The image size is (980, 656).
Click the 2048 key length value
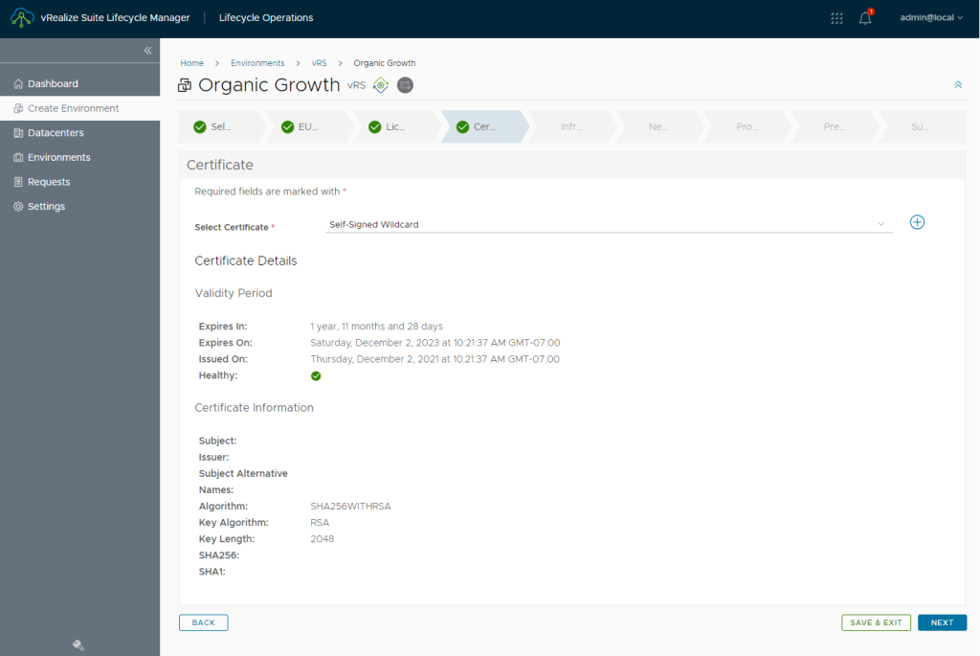(322, 538)
